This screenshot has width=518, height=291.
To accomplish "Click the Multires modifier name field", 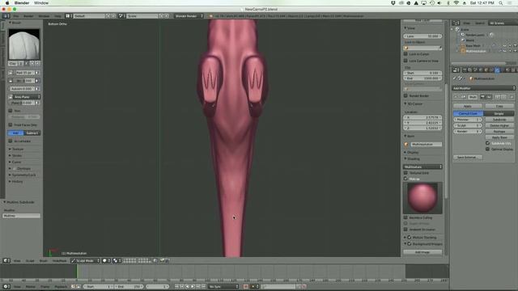I will (x=22, y=216).
